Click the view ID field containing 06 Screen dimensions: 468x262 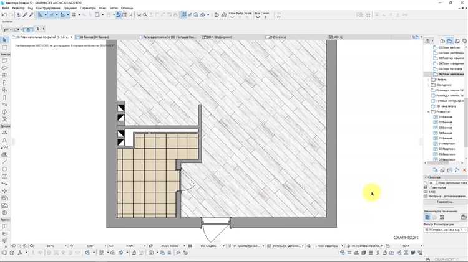(x=431, y=182)
